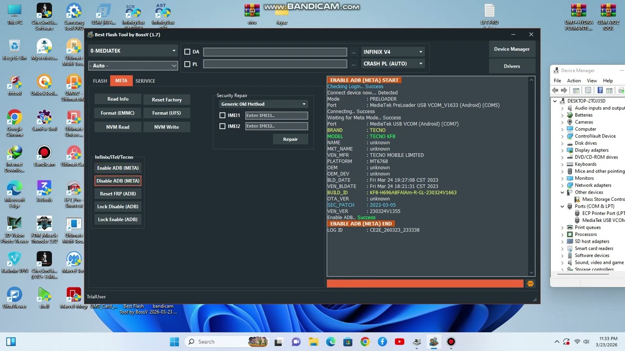Viewport: 625px width, 351px height.
Task: Open the vivo archive on desktop
Action: [252, 15]
